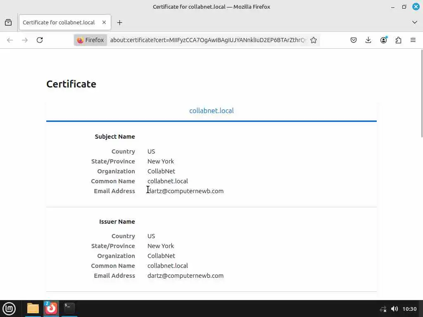Click the Subject Name section header
The height and width of the screenshot is (317, 423).
point(115,137)
